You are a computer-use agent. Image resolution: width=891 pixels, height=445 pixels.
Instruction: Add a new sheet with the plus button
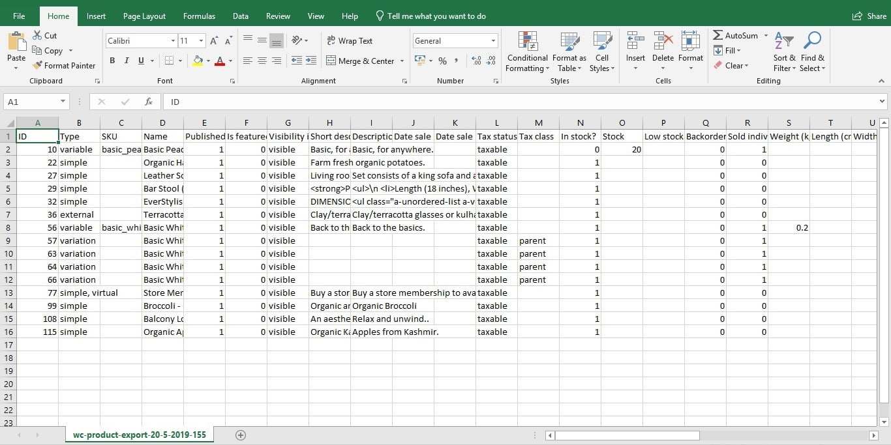[x=241, y=435]
